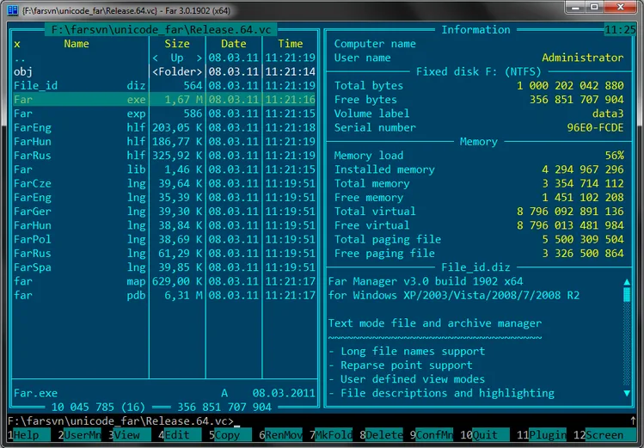Click the F7 MkFold key label
Viewport: 644px width, 448px height.
coord(331,435)
